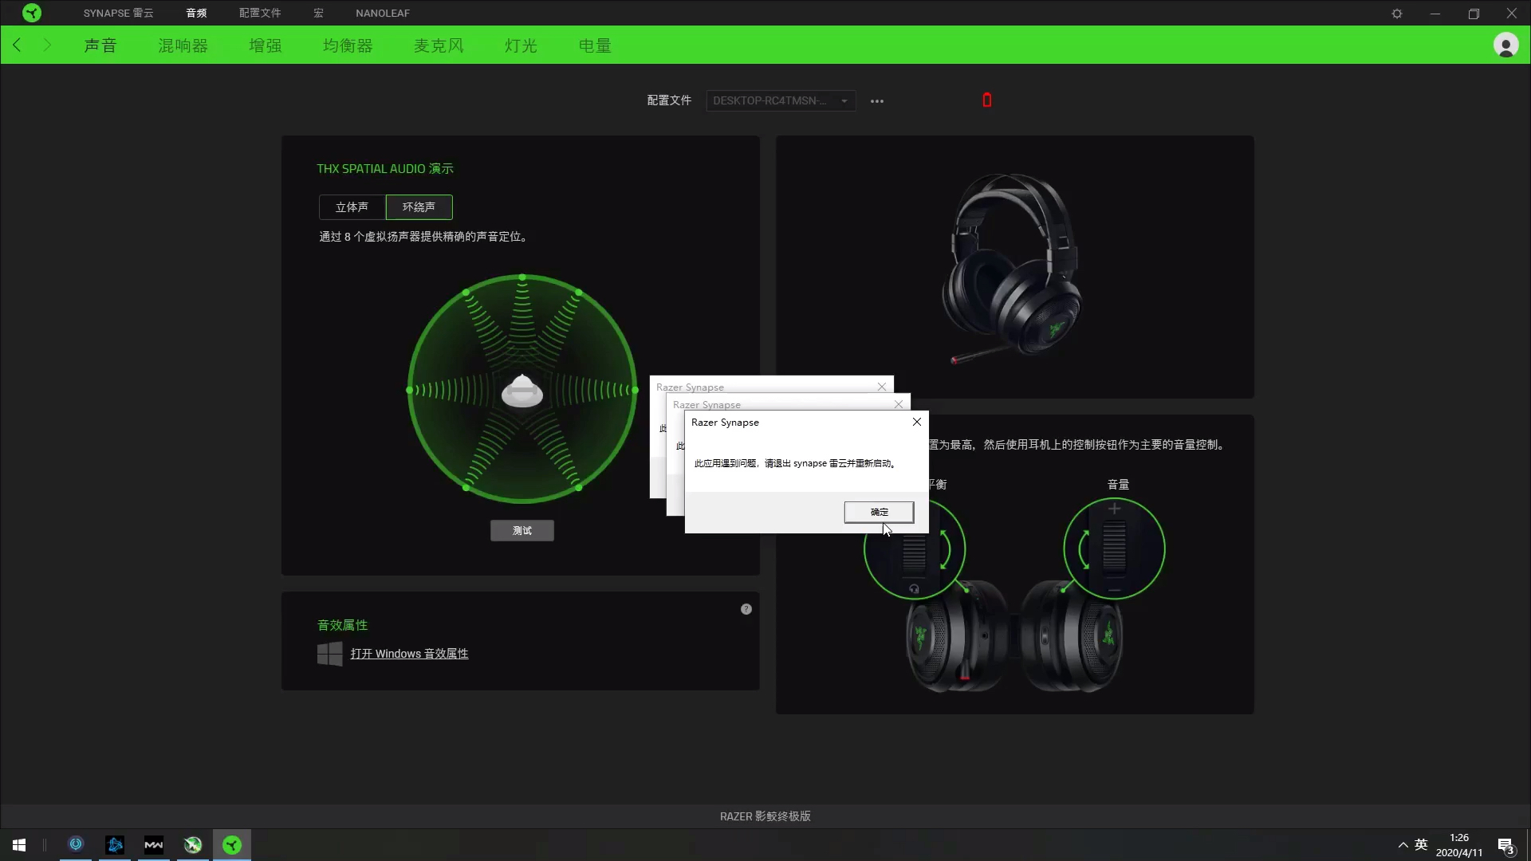Click the Windows Start button
The width and height of the screenshot is (1531, 861).
click(19, 844)
